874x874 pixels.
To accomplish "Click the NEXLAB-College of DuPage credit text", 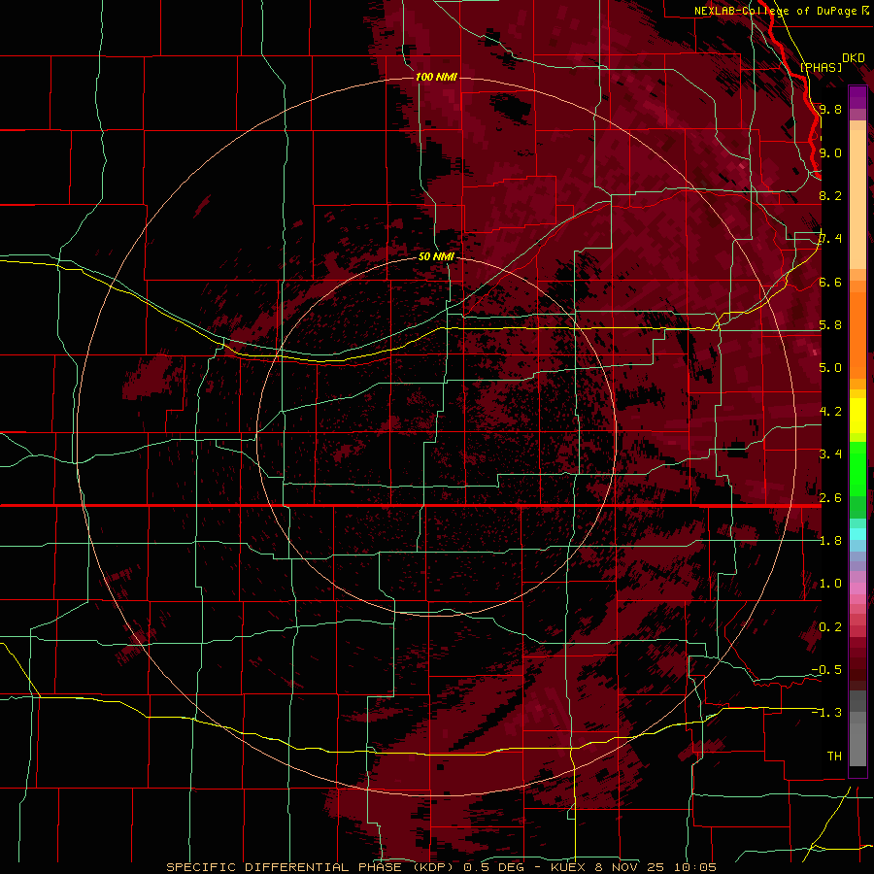I will tap(775, 11).
